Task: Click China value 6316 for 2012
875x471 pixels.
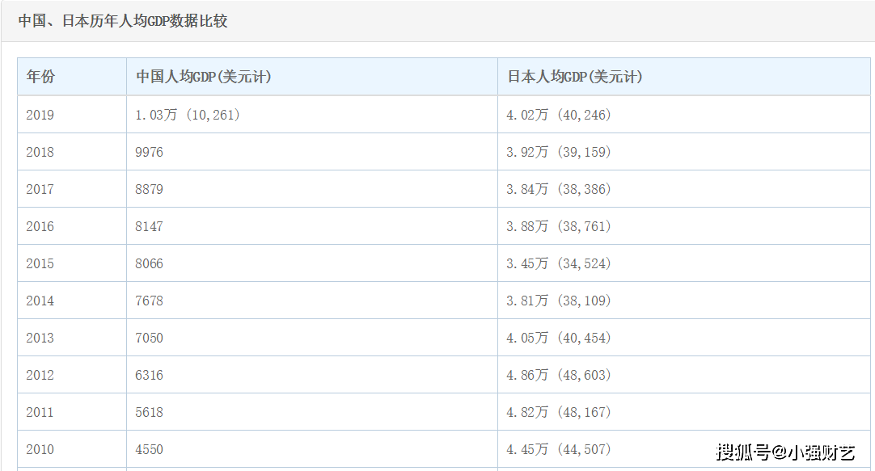Action: [x=149, y=375]
